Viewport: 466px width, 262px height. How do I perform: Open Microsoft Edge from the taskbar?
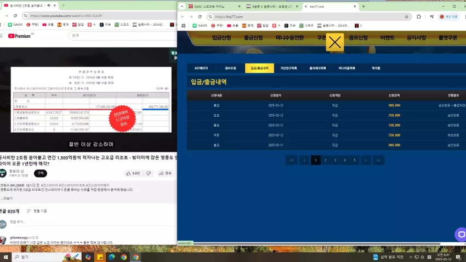(112, 257)
